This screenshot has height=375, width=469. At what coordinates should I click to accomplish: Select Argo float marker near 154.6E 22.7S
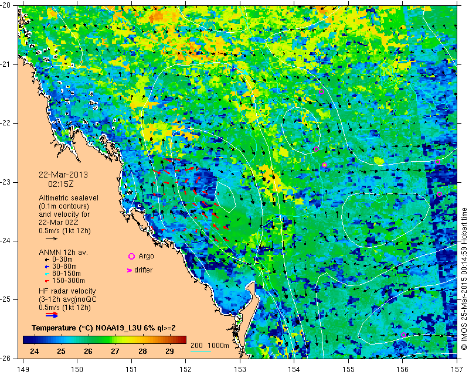pyautogui.click(x=324, y=165)
